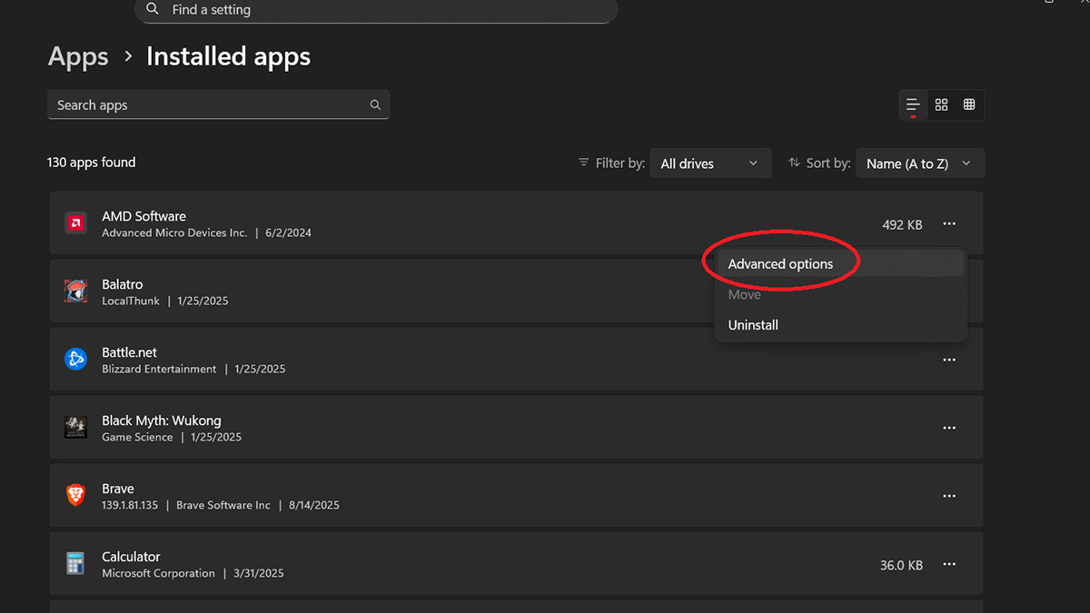The width and height of the screenshot is (1090, 613).
Task: Click the Black Myth: Wukong name text
Action: point(162,420)
